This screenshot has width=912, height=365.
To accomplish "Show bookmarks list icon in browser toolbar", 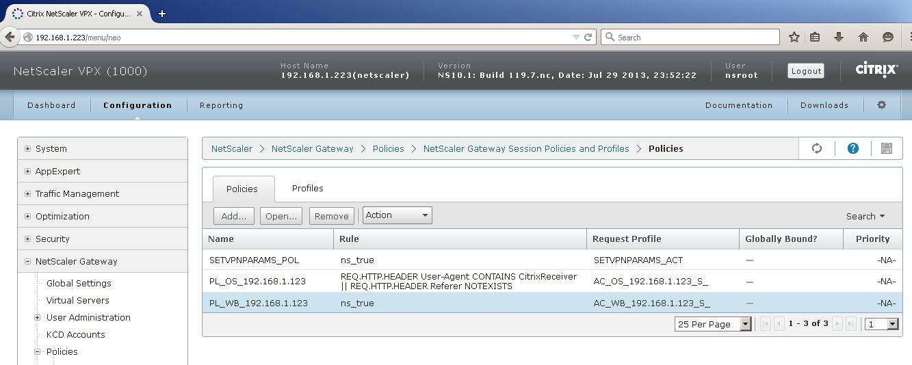I will click(x=815, y=38).
